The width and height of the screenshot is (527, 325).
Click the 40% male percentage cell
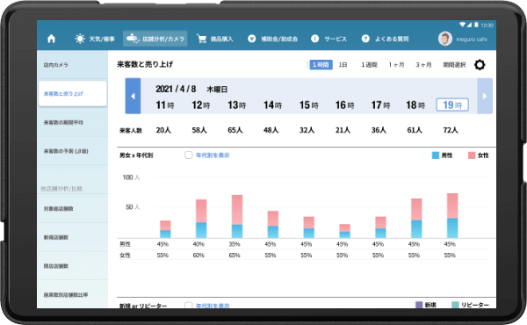point(199,244)
